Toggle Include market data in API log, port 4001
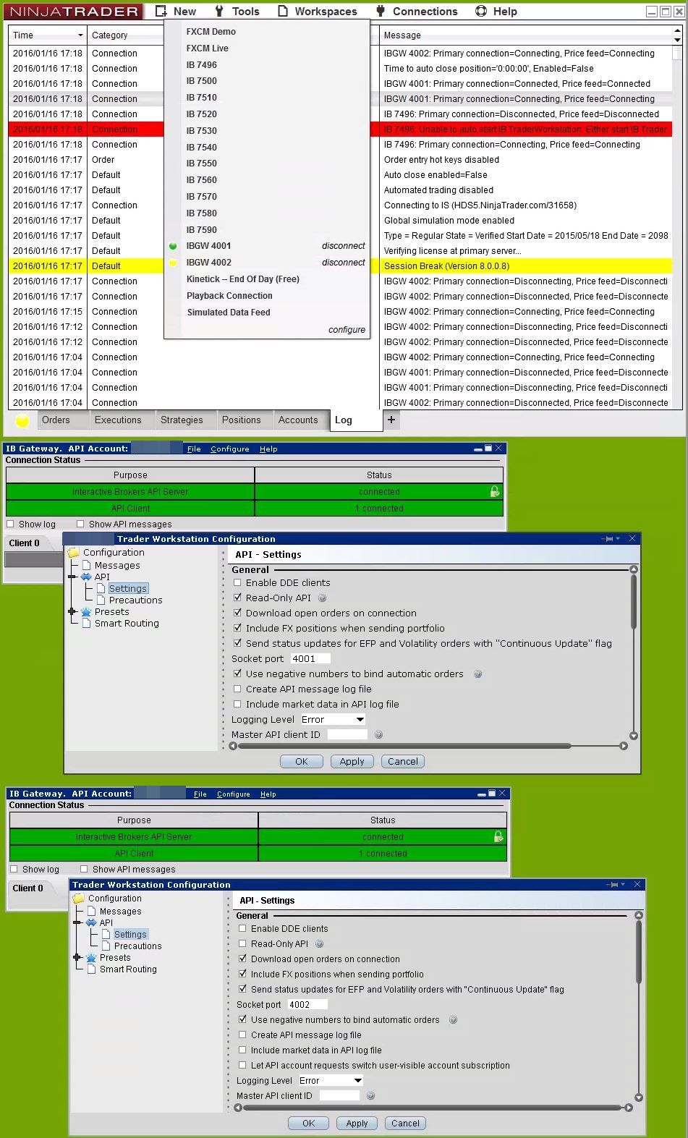This screenshot has width=688, height=1138. point(237,705)
